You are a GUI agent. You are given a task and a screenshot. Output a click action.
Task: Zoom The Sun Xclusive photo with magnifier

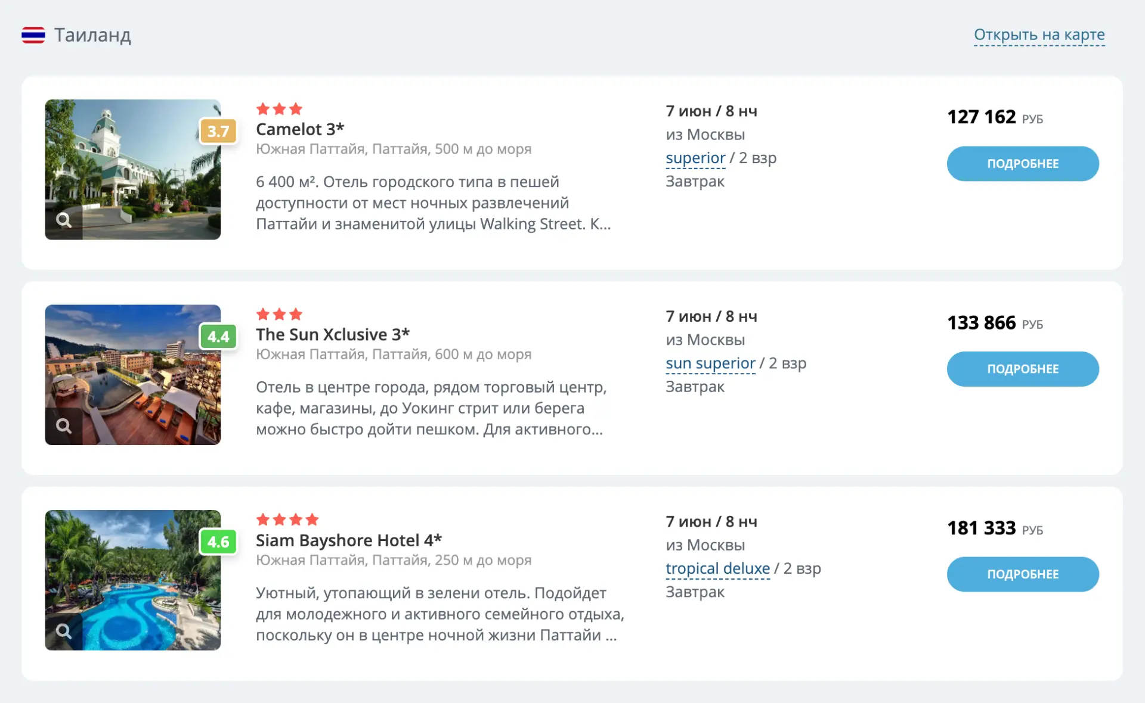64,426
